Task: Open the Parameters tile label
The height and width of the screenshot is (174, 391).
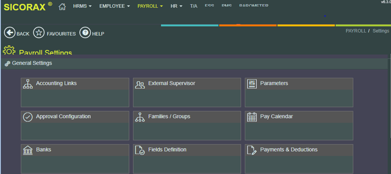Action: tap(274, 83)
